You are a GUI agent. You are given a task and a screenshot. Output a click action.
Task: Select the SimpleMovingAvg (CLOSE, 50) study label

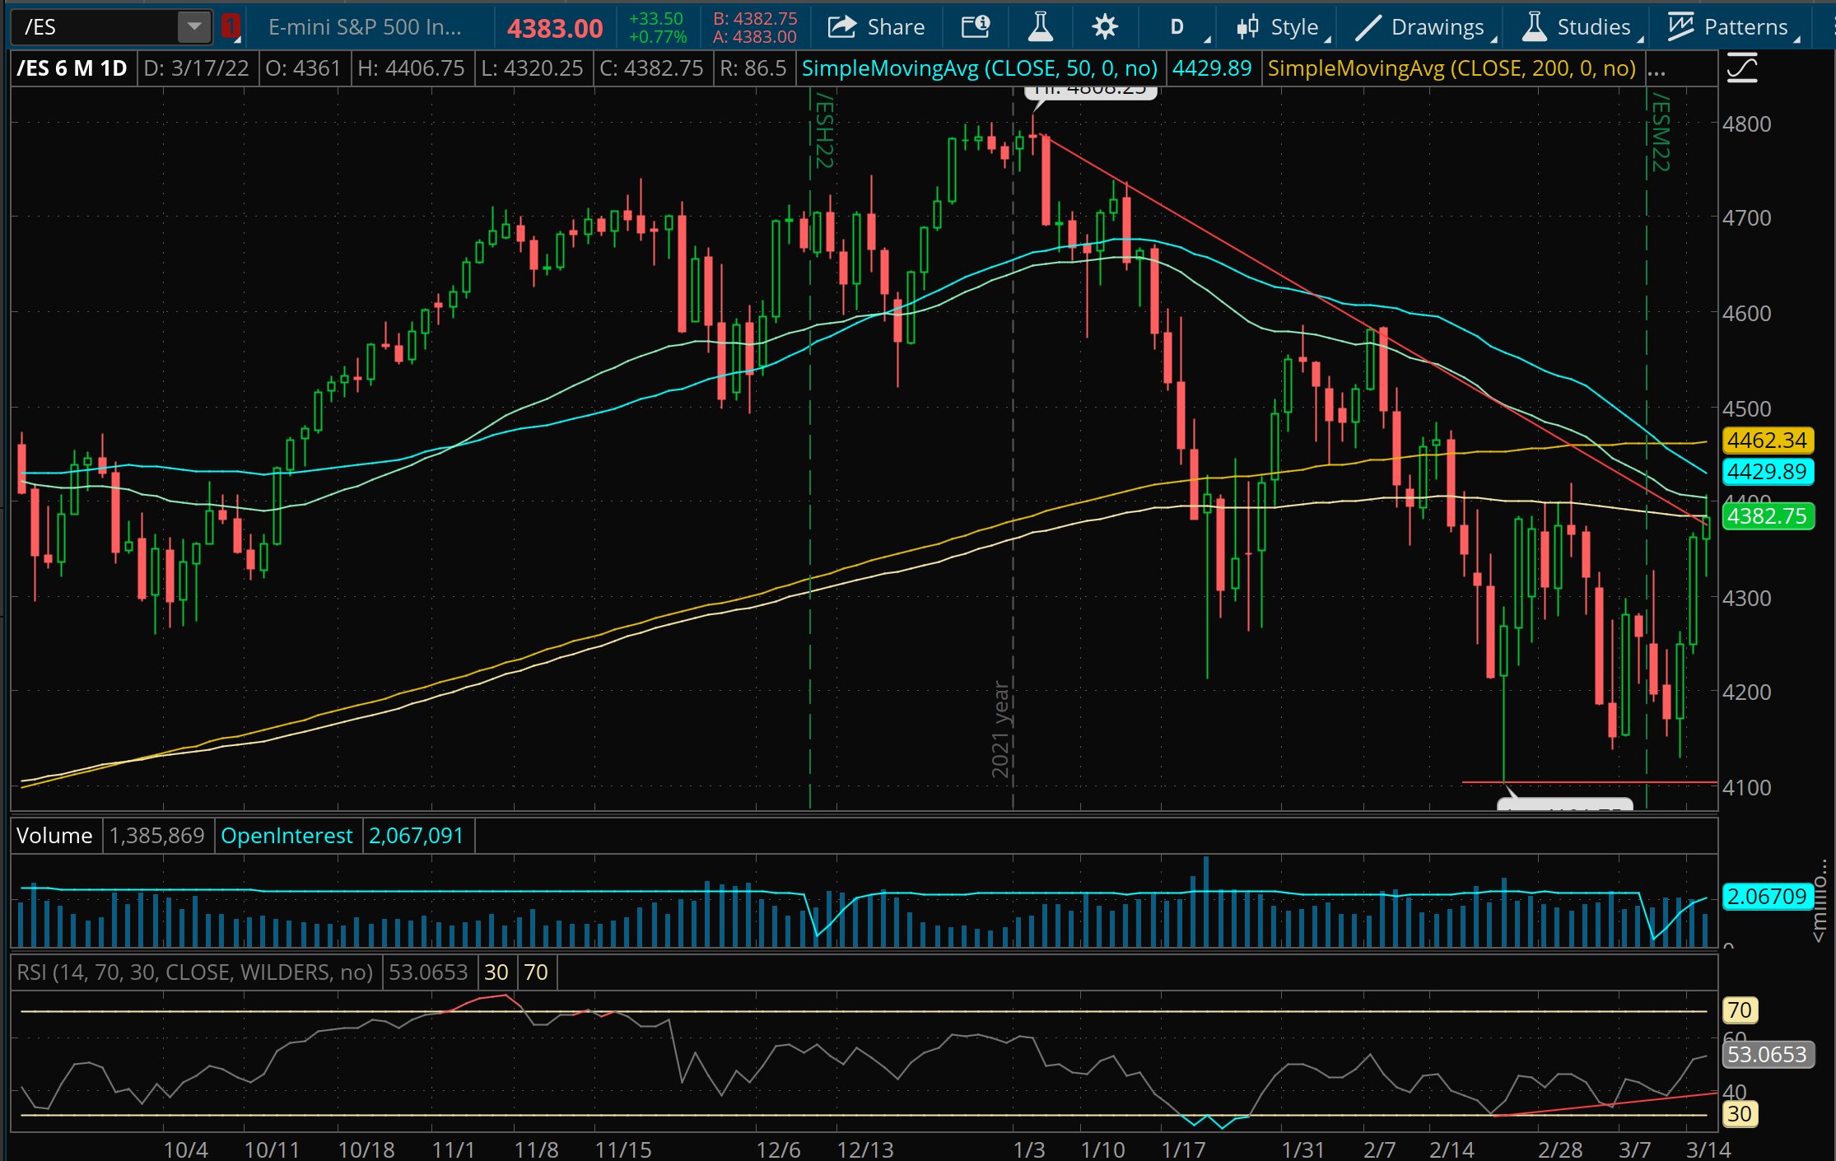(x=979, y=68)
